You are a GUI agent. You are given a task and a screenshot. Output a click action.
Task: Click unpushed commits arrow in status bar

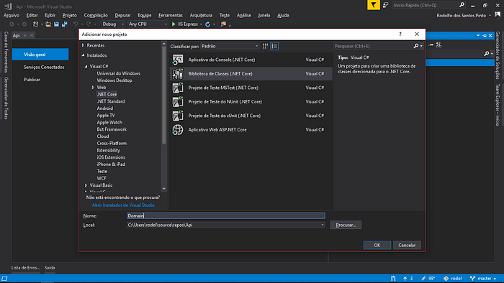pyautogui.click(x=405, y=279)
